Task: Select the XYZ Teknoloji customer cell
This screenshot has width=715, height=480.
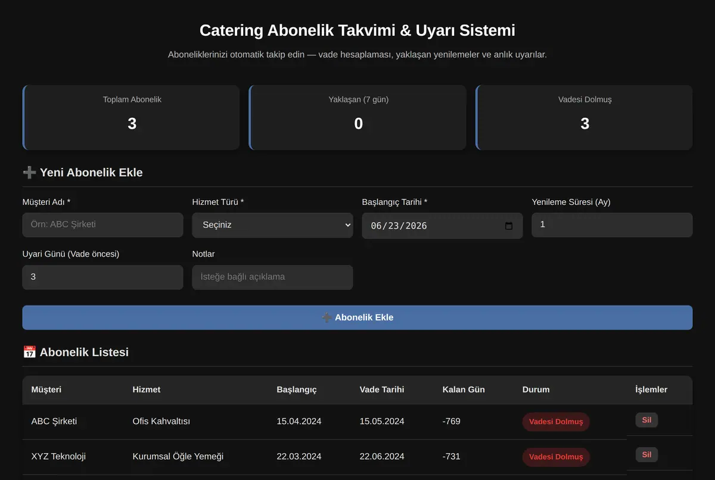Action: click(x=58, y=456)
